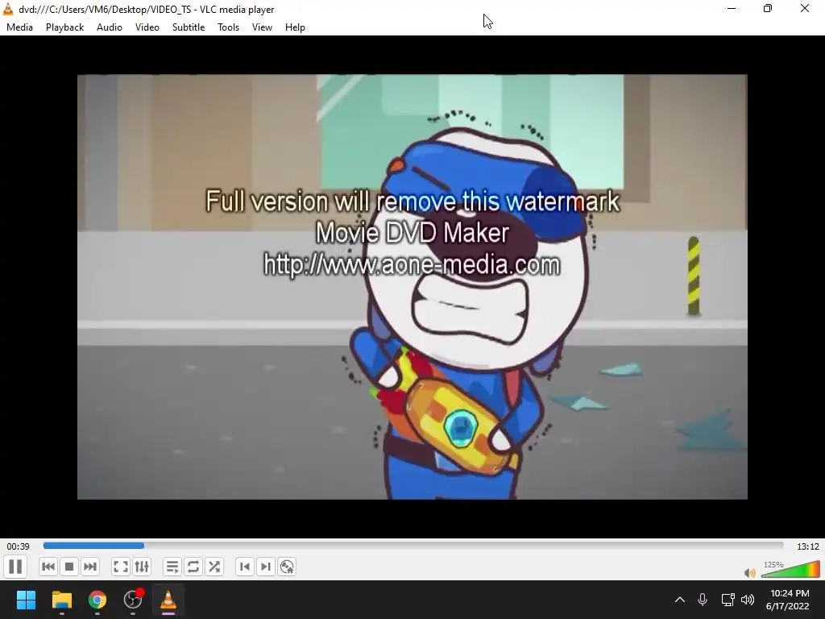Open the Playback menu
Image resolution: width=825 pixels, height=619 pixels.
coord(64,27)
